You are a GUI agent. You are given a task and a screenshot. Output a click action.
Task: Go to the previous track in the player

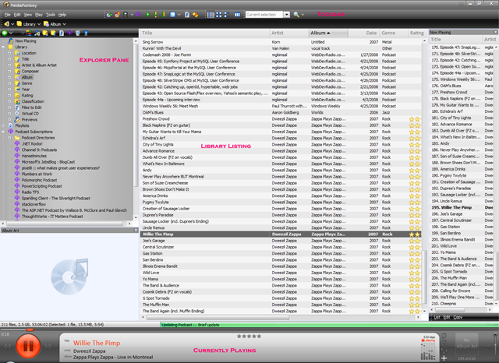point(7,347)
